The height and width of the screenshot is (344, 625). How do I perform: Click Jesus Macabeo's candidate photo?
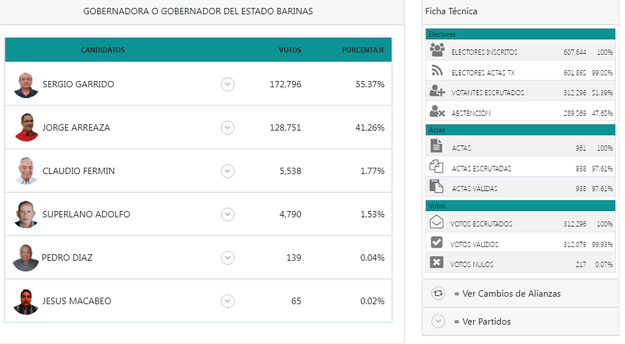(x=26, y=301)
